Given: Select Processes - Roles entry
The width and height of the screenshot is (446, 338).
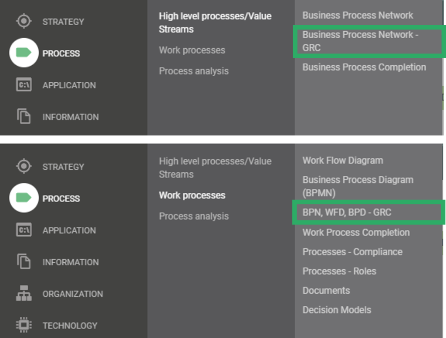Looking at the screenshot, I should (x=339, y=271).
